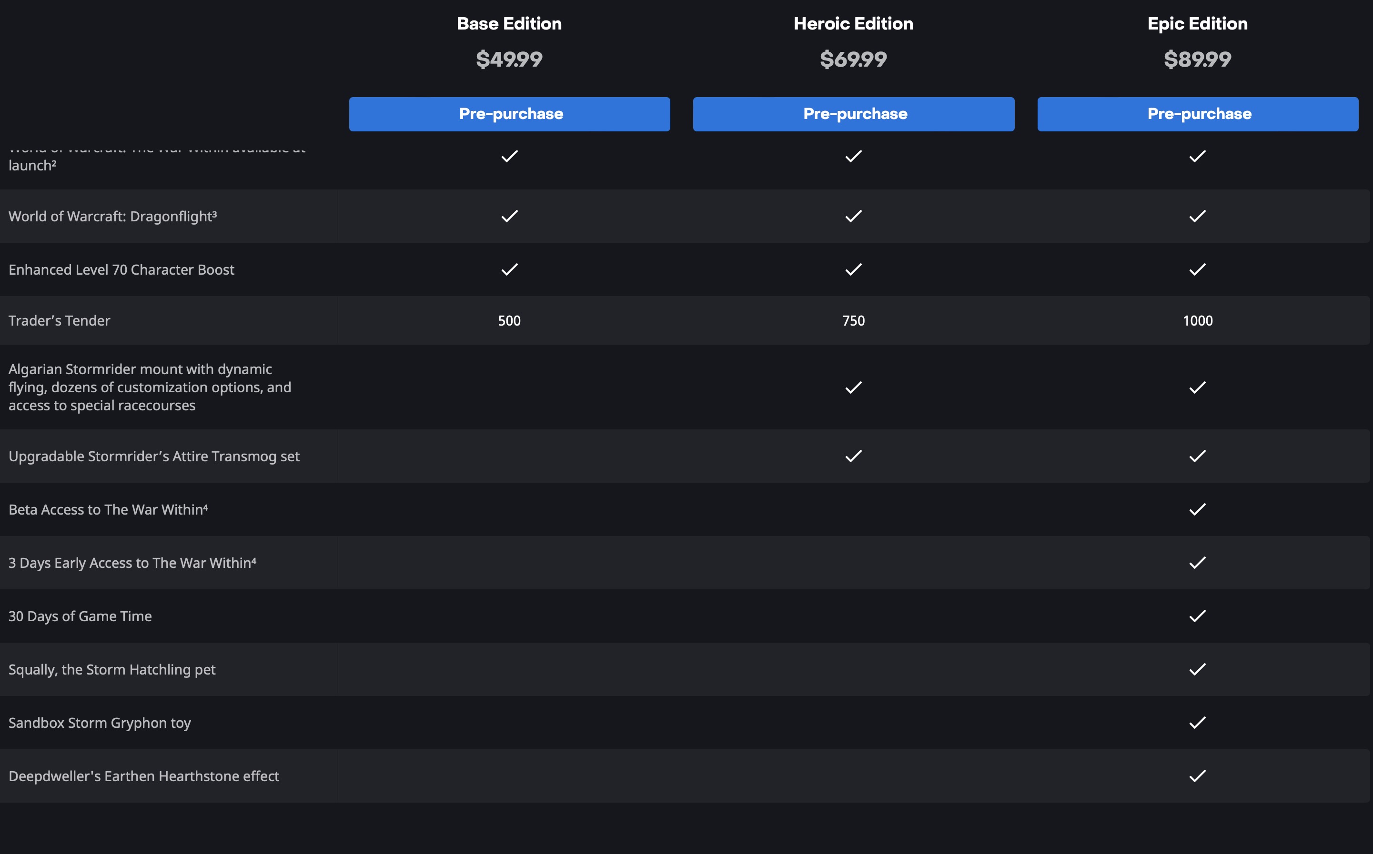The height and width of the screenshot is (854, 1373).
Task: Click Squally, the Storm Hatchling pet label
Action: [112, 670]
